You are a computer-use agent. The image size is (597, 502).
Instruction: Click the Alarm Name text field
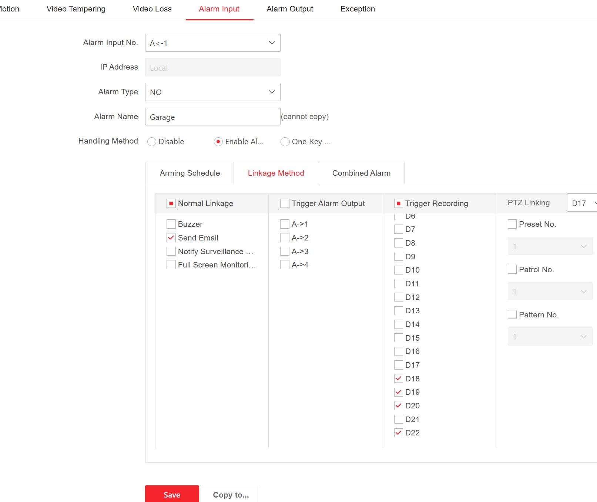(212, 117)
